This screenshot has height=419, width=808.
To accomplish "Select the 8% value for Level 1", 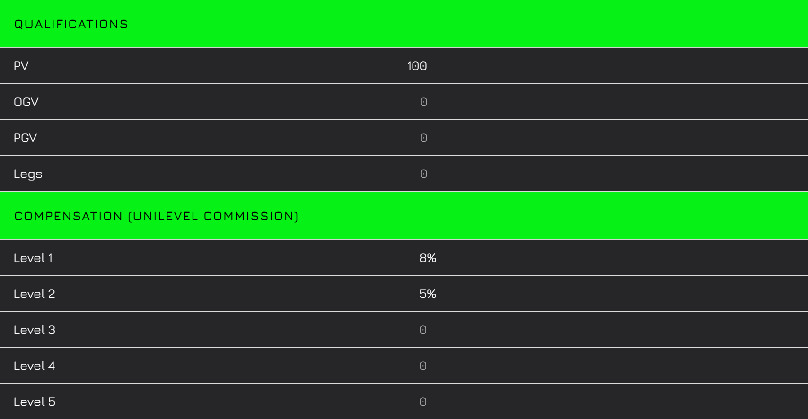I will pos(428,258).
